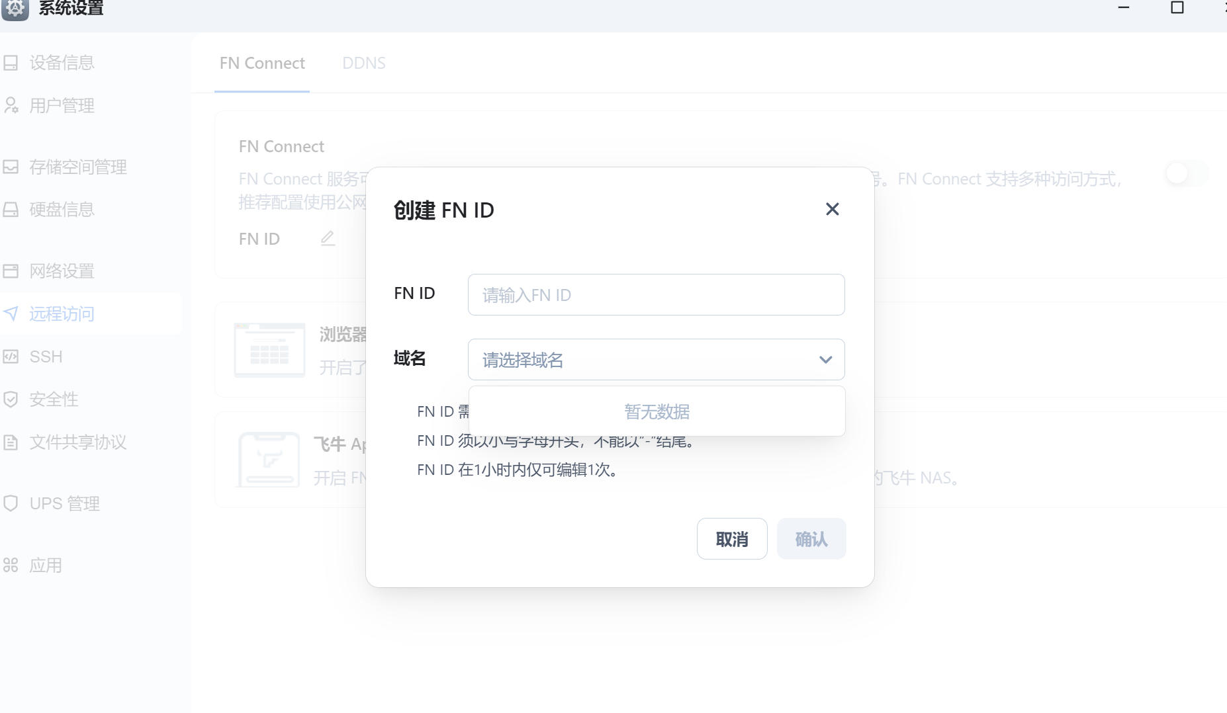Click the SSH code icon
1227x713 pixels.
(11, 356)
